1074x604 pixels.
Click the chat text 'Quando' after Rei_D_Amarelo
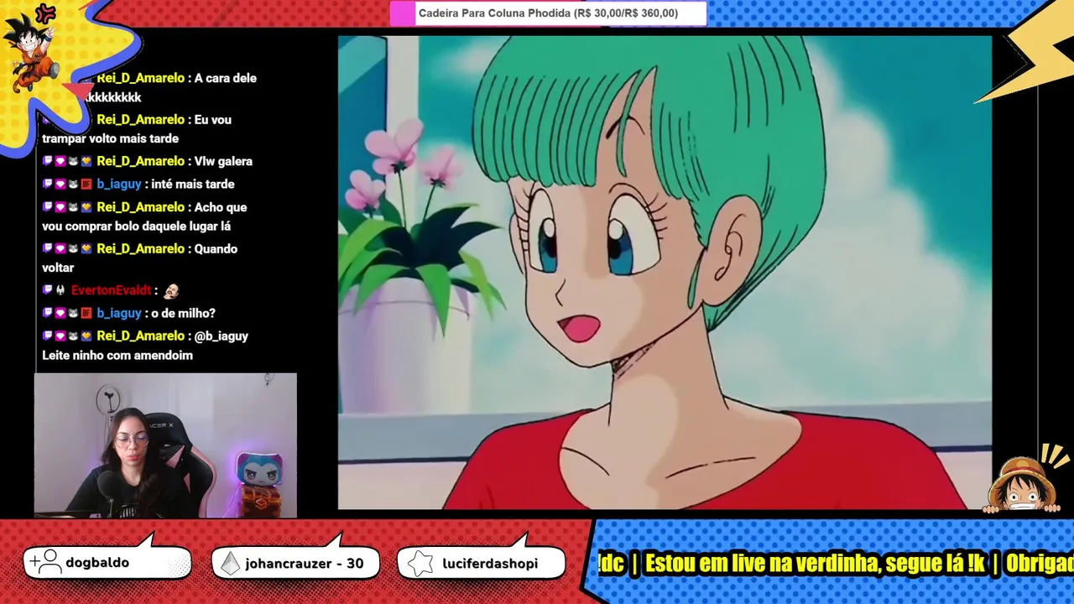[216, 248]
